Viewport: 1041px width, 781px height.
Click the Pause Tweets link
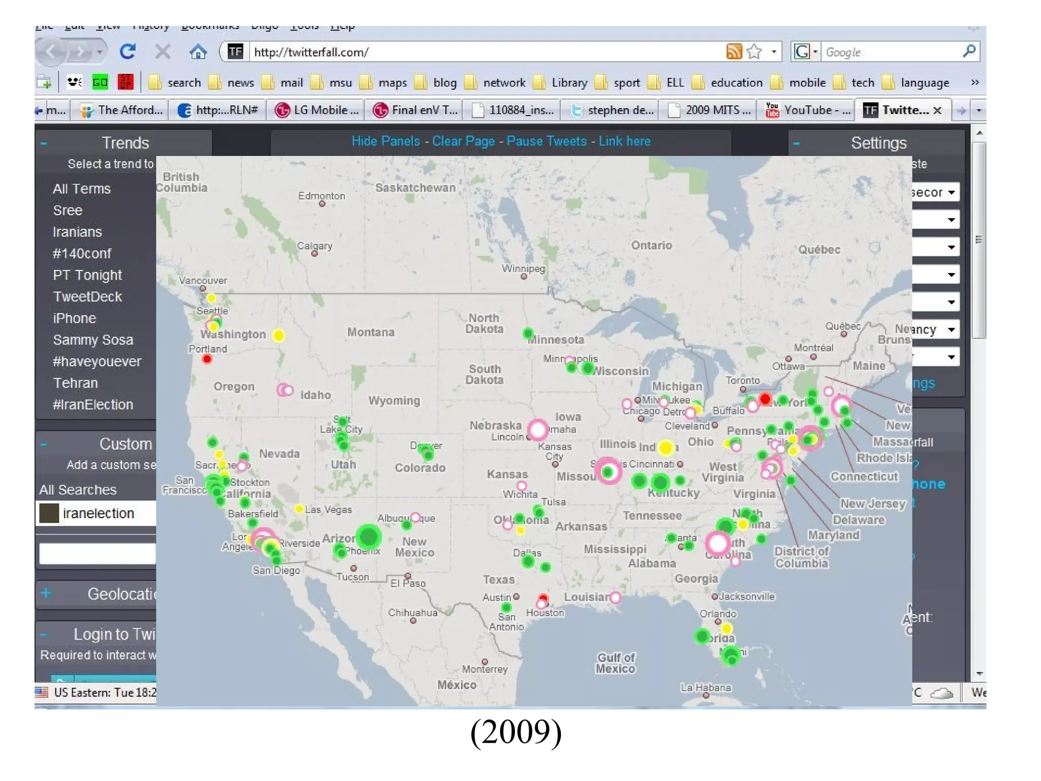tap(546, 141)
